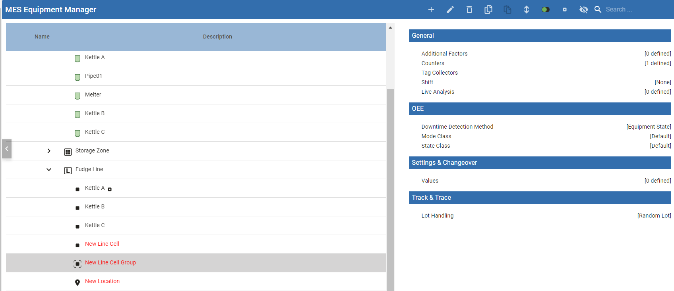Open the Counters setting
Viewport: 674px width, 291px height.
[x=433, y=63]
